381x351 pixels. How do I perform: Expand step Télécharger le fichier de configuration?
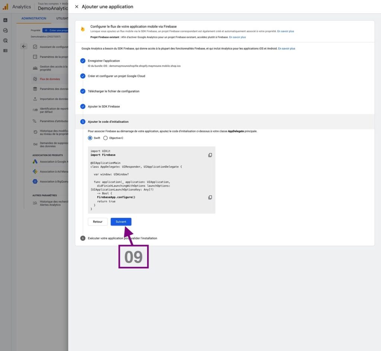coord(113,91)
